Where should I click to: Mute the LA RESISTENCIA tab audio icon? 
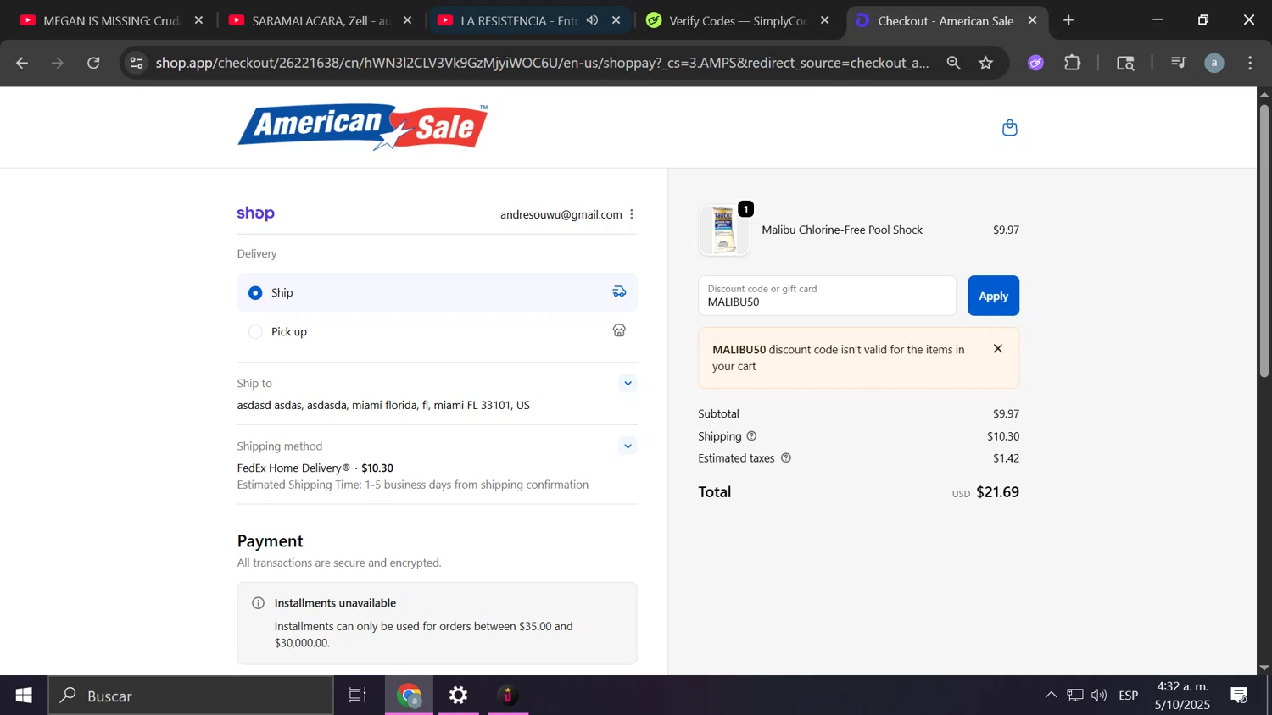(592, 20)
